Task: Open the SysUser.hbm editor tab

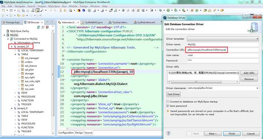Action: 119,22
